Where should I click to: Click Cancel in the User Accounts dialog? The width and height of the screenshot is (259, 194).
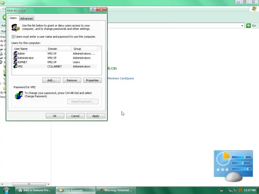click(x=75, y=116)
